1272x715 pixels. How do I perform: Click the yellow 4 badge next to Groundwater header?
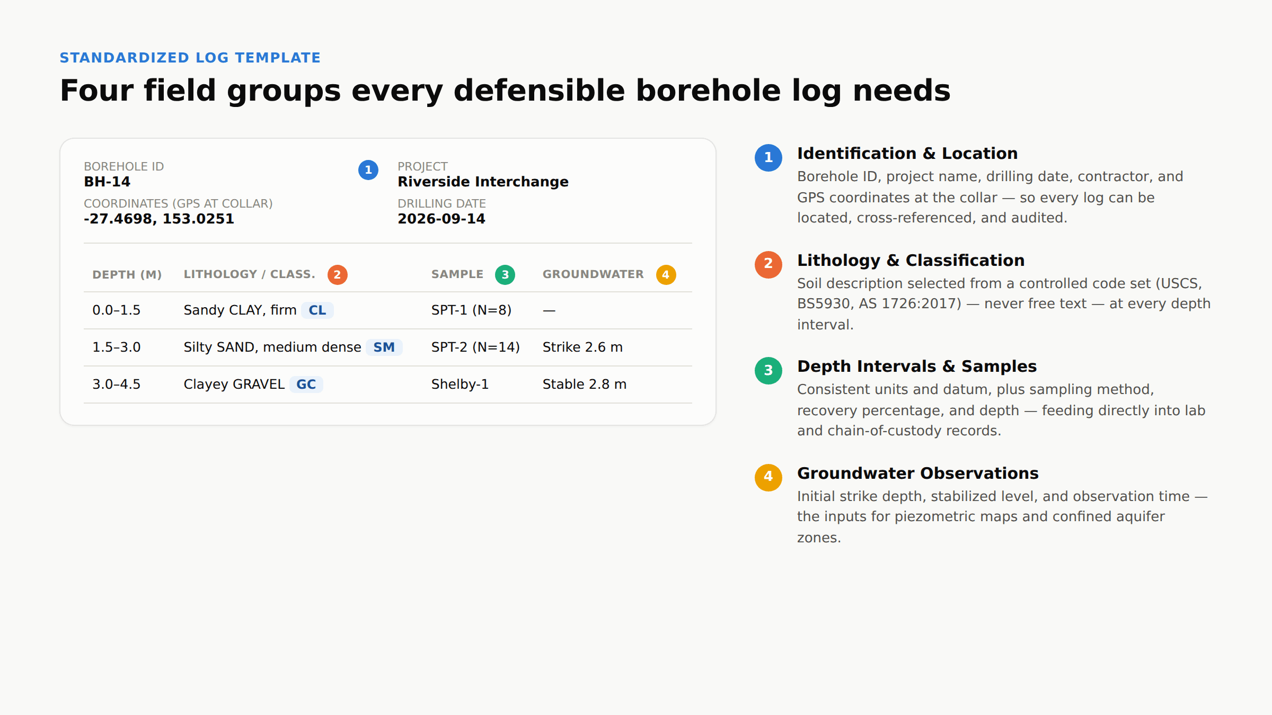tap(666, 275)
